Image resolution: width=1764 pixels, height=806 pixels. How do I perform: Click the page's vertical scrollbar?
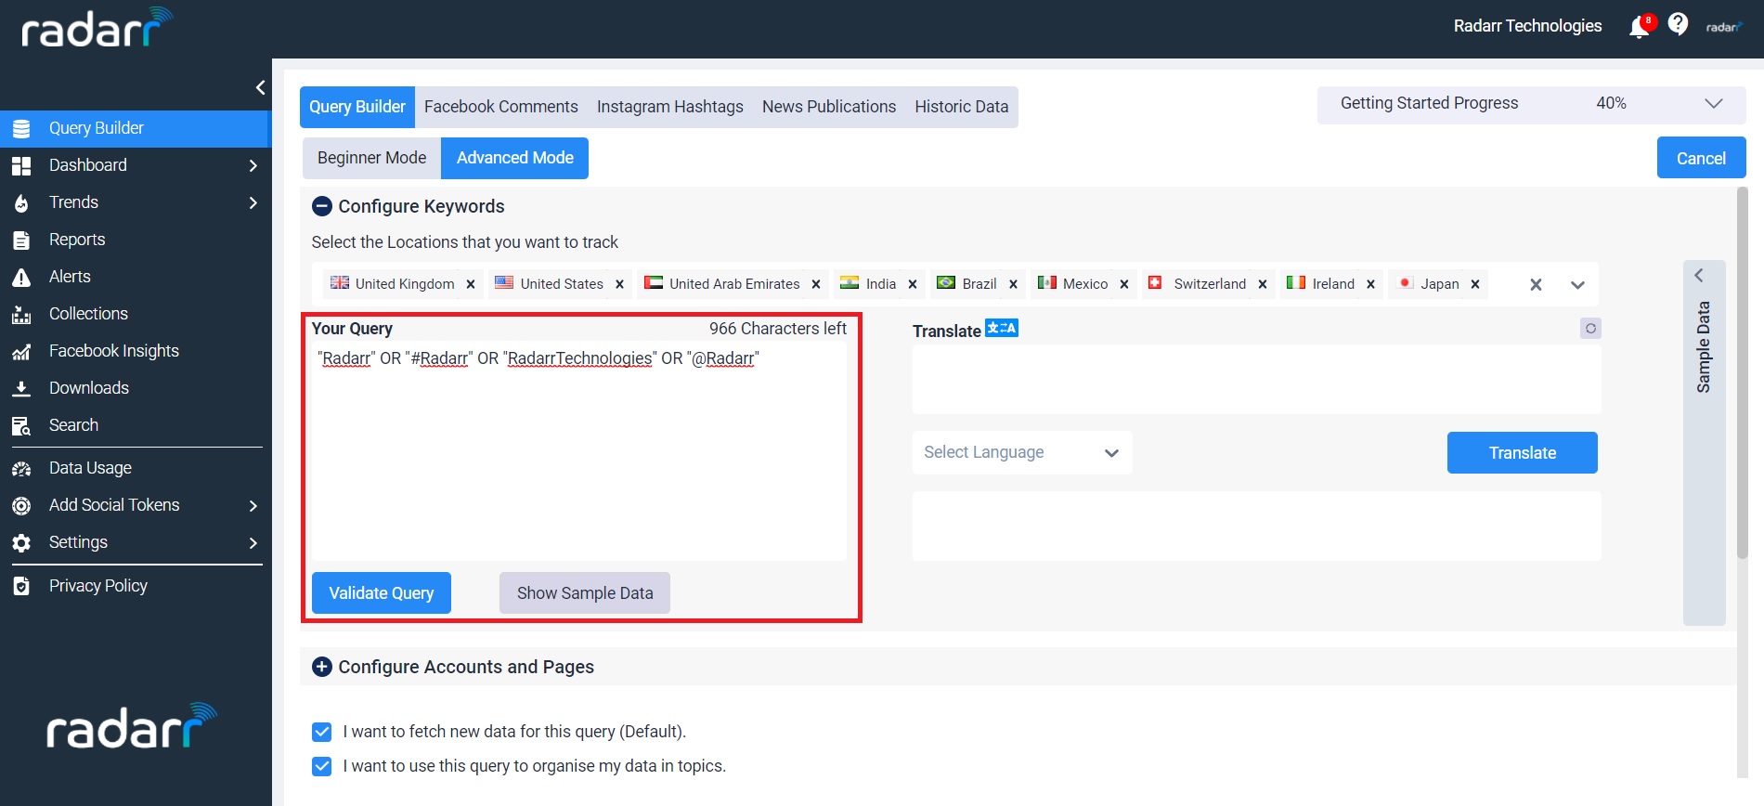[x=1742, y=372]
